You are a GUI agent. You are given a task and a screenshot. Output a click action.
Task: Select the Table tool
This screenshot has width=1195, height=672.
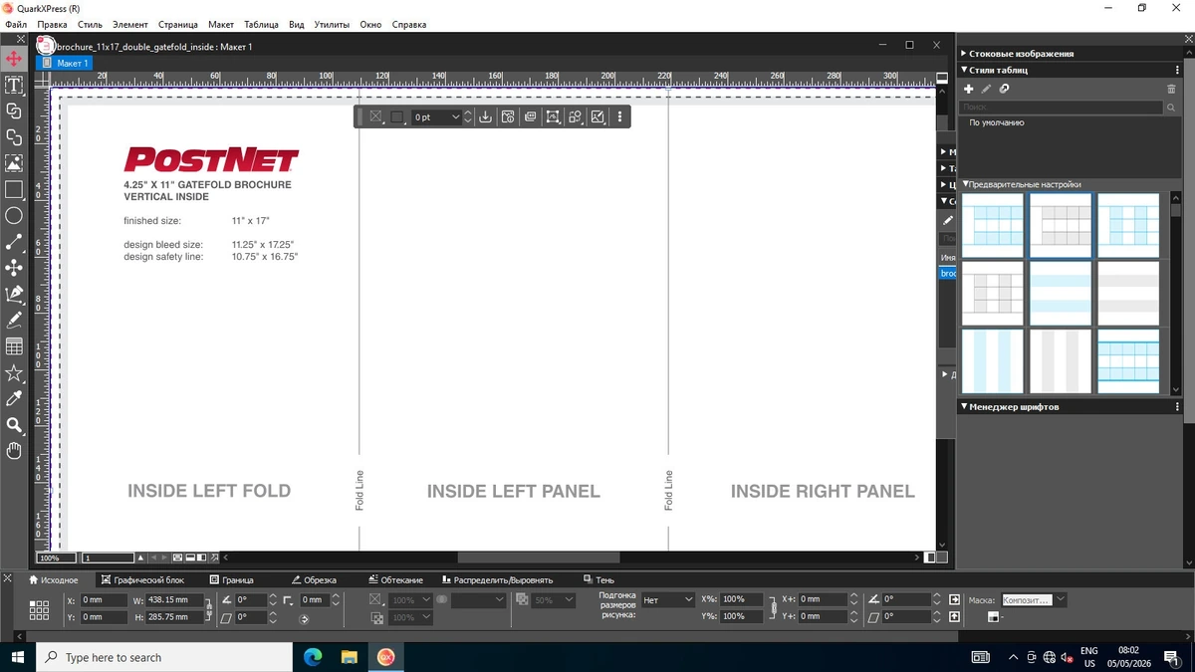[14, 346]
